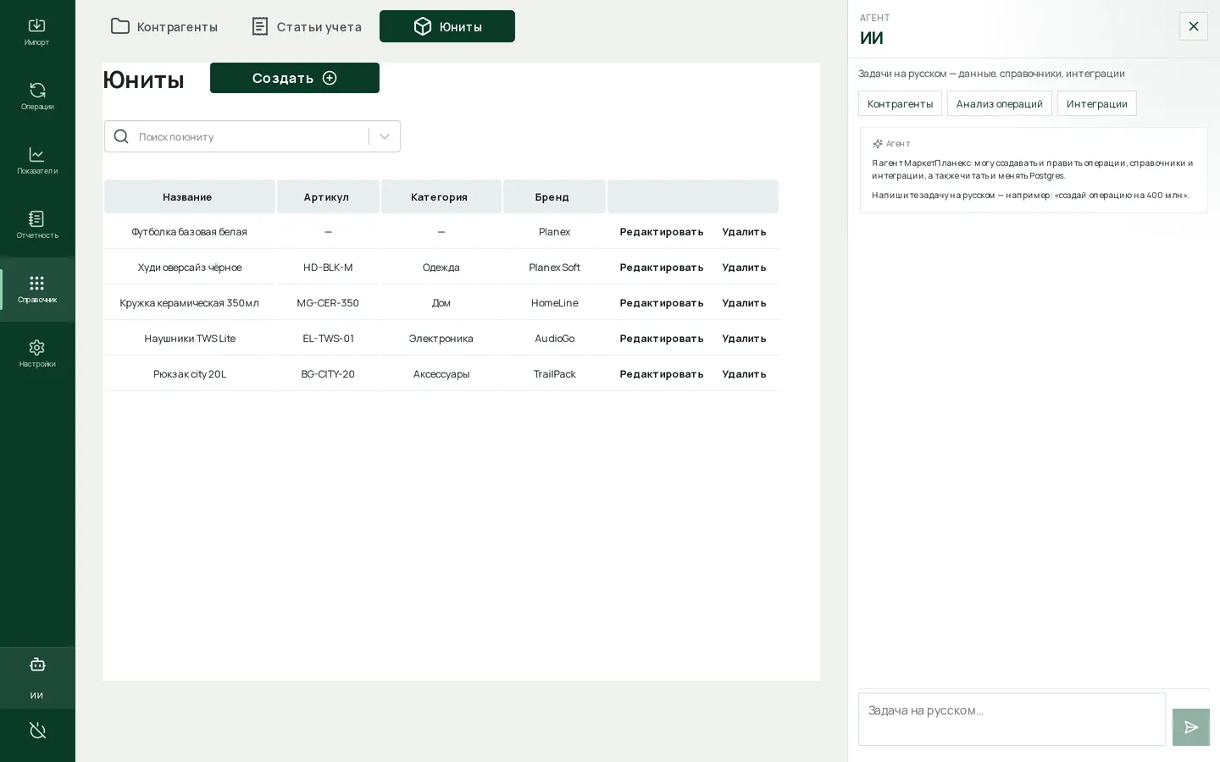The height and width of the screenshot is (762, 1220).
Task: Select the MG-CER-350 article cell
Action: [x=328, y=303]
